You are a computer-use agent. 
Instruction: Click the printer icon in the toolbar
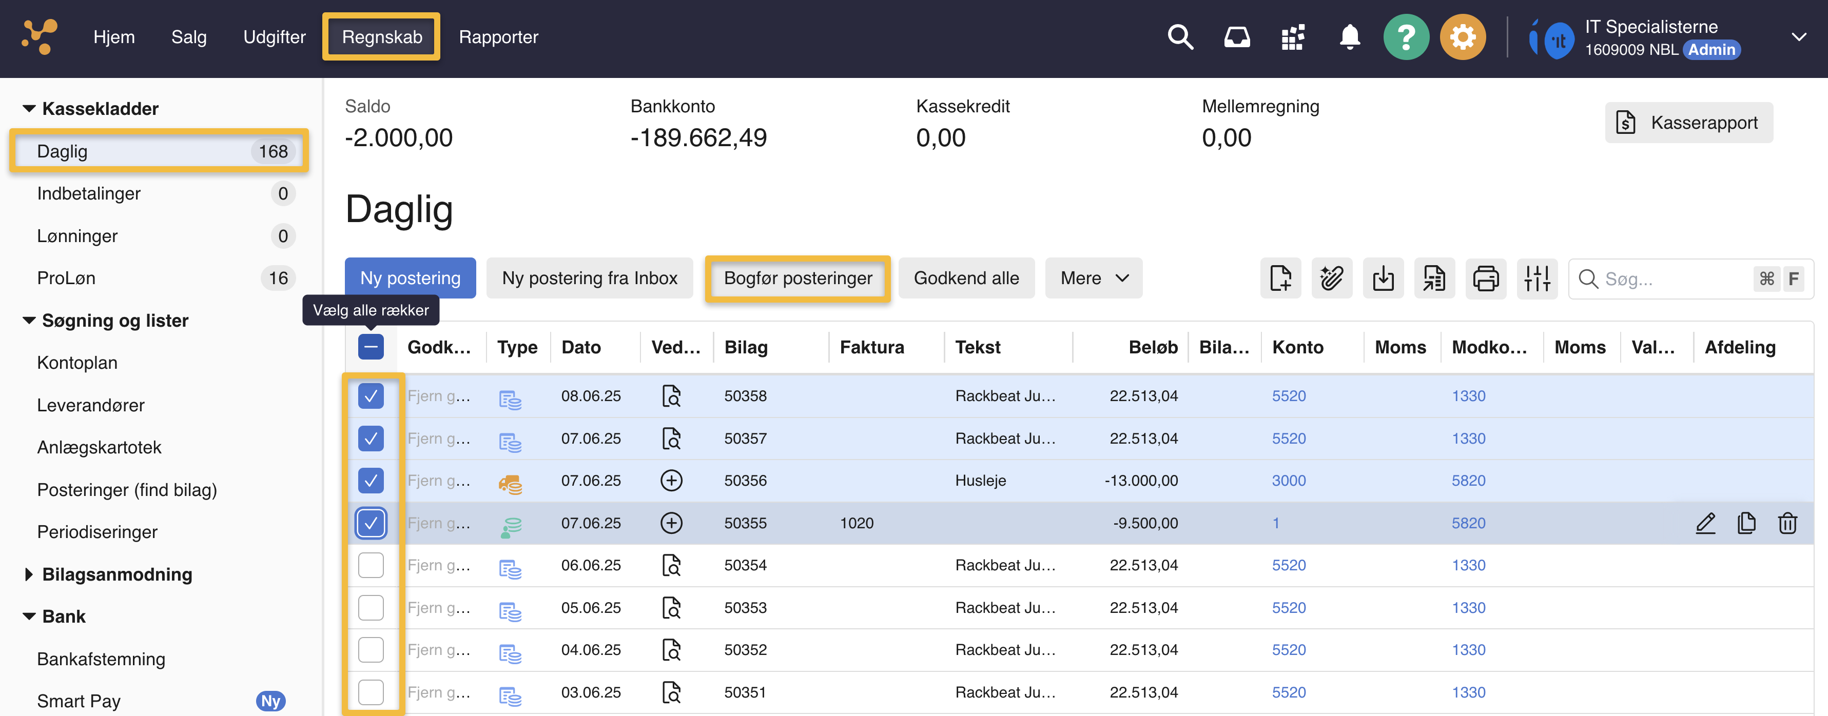(x=1485, y=278)
